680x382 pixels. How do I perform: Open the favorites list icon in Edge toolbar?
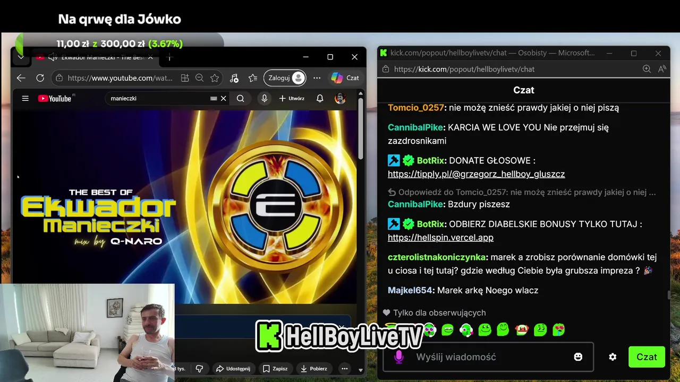253,78
